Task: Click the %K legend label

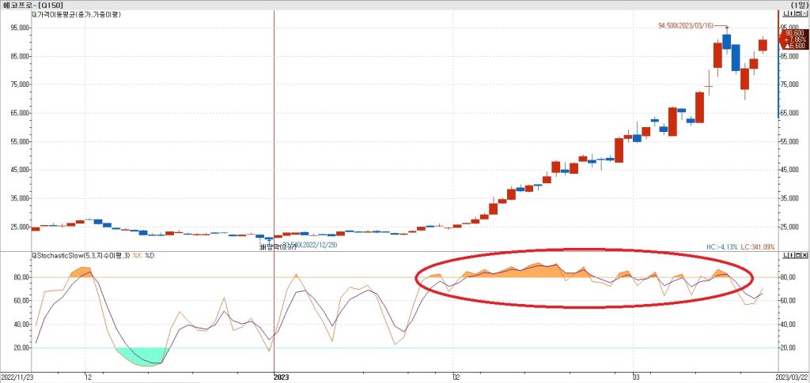Action: (x=137, y=254)
